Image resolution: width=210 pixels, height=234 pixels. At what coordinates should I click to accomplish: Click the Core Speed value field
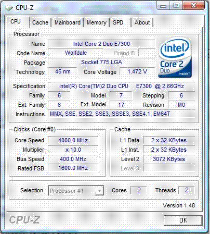tap(73, 140)
